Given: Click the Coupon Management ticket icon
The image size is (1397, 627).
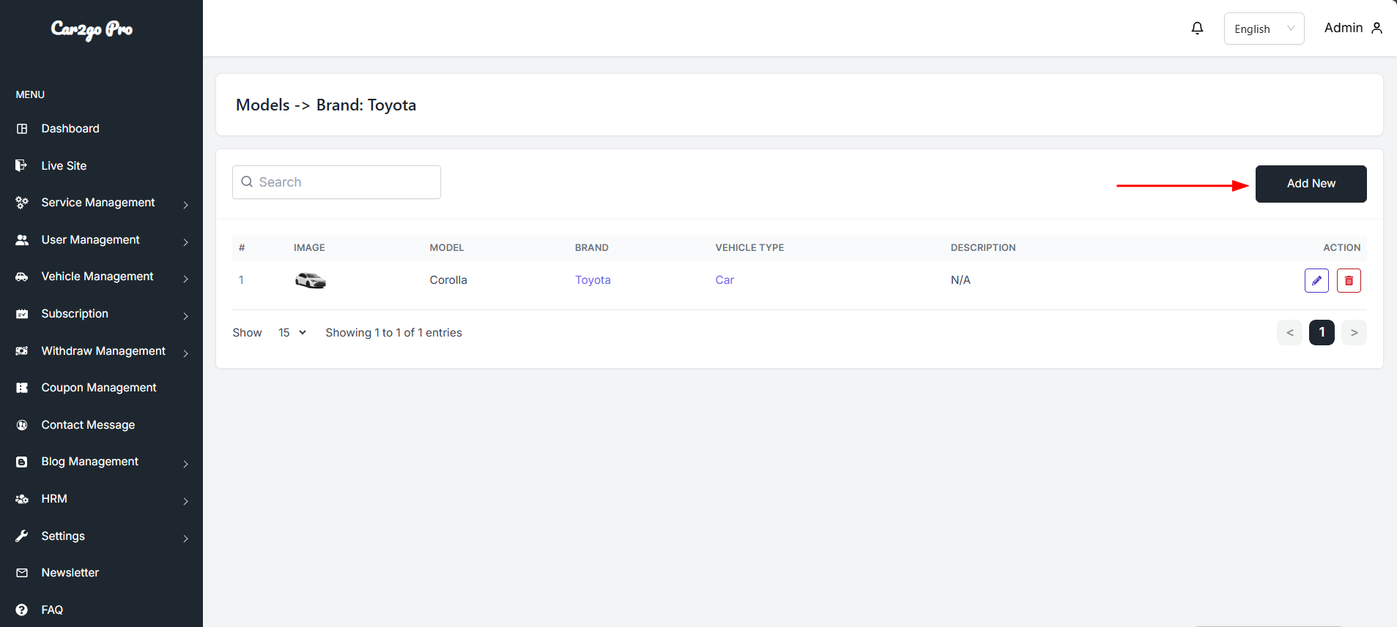Looking at the screenshot, I should pyautogui.click(x=22, y=388).
